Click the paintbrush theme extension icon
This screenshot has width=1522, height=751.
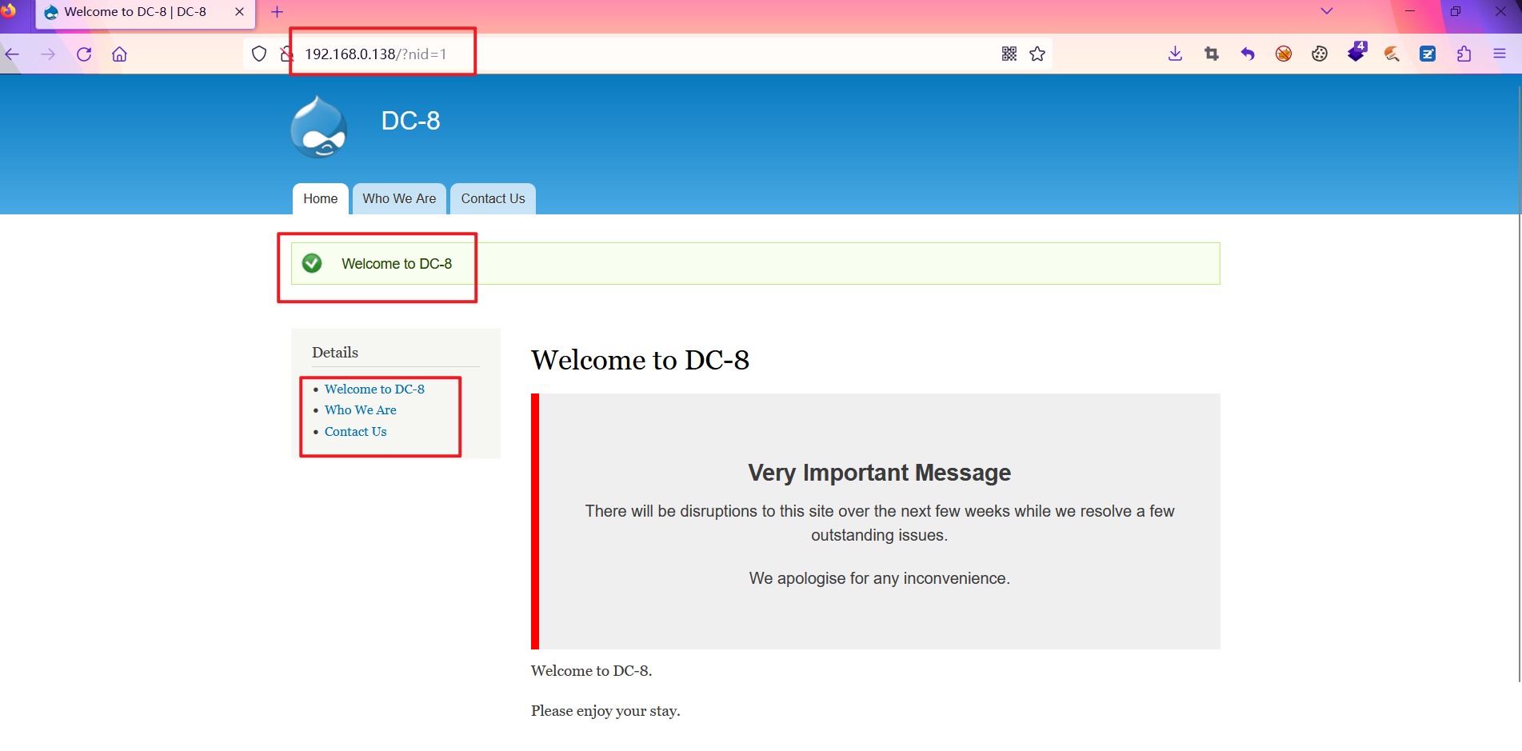click(1392, 54)
